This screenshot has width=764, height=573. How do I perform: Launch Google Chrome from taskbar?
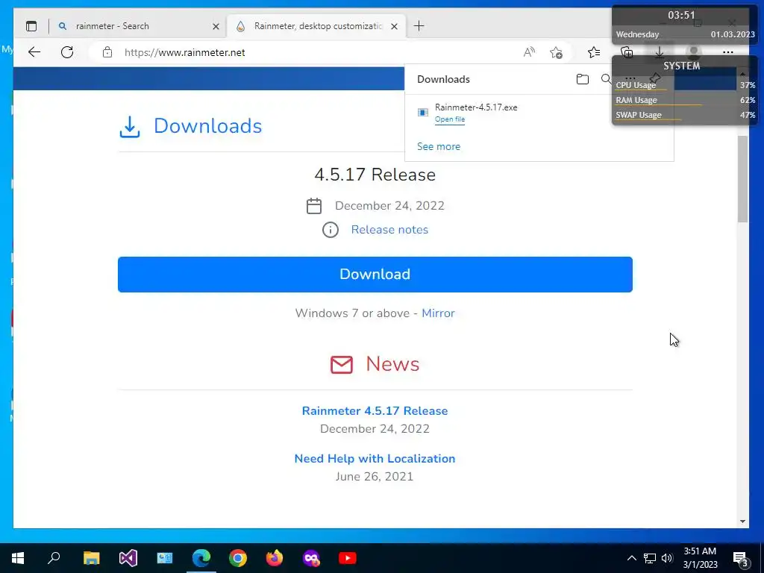(238, 558)
